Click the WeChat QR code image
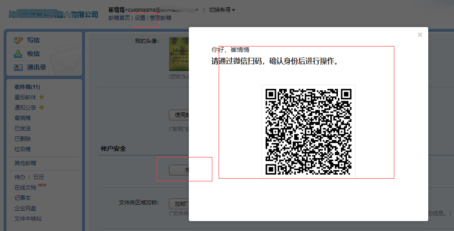The height and width of the screenshot is (231, 454). [x=308, y=131]
